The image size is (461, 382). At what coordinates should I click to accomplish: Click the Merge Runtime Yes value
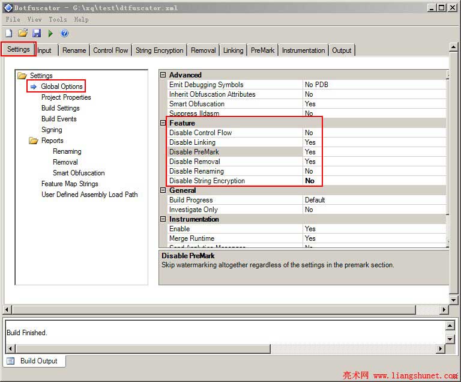click(375, 238)
